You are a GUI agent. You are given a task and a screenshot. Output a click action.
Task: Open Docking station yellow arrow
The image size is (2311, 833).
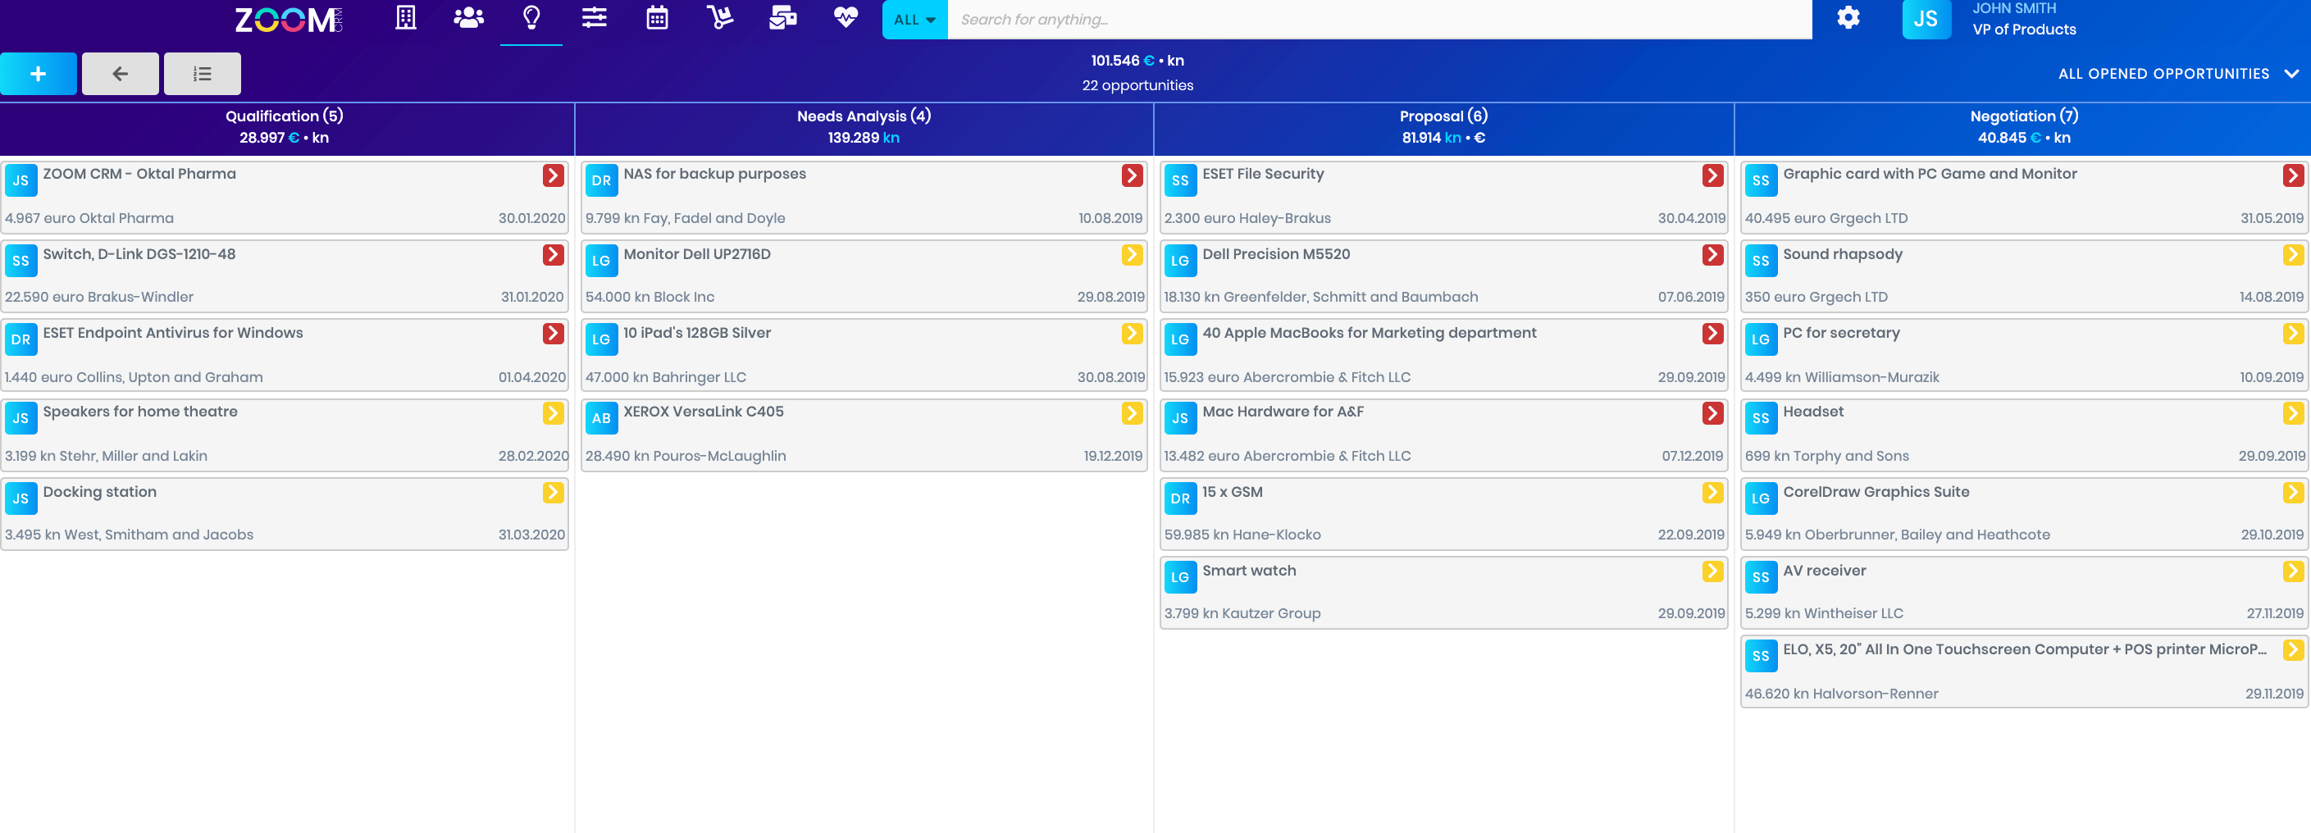coord(554,492)
